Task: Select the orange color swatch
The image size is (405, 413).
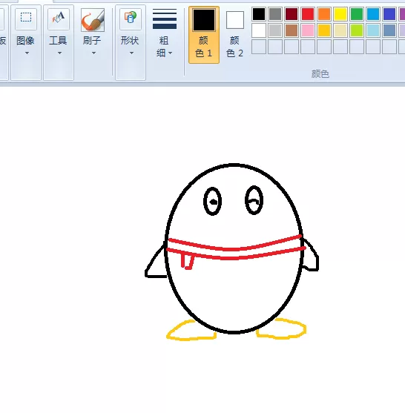Action: 324,14
